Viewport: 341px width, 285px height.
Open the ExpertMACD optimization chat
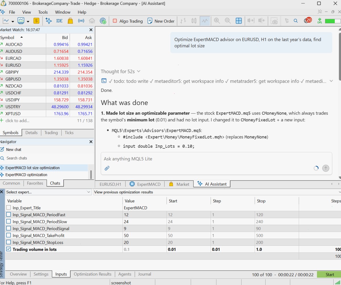click(26, 175)
